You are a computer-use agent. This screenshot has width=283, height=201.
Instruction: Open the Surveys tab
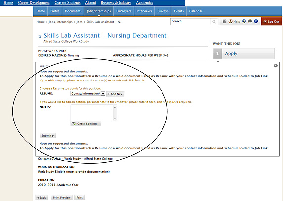pyautogui.click(x=163, y=11)
